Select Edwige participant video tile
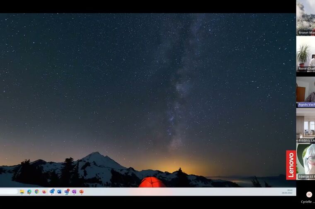The height and width of the screenshot is (209, 315). point(306,160)
